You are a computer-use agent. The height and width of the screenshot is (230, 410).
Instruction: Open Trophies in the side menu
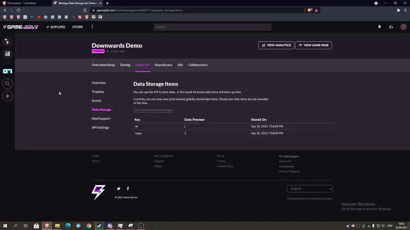(x=98, y=92)
